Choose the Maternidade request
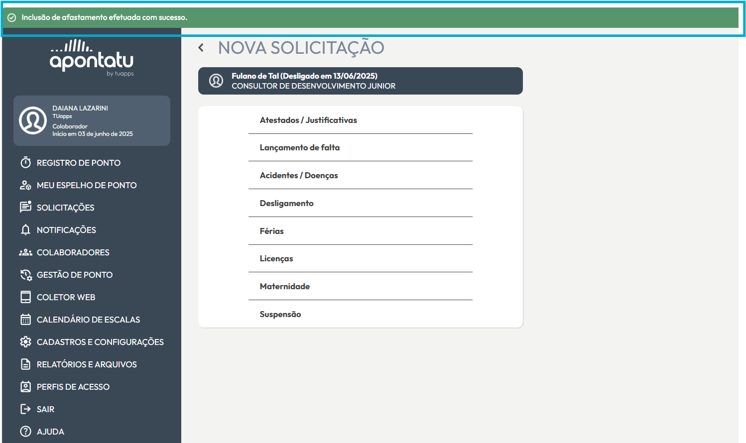746x443 pixels. [361, 286]
